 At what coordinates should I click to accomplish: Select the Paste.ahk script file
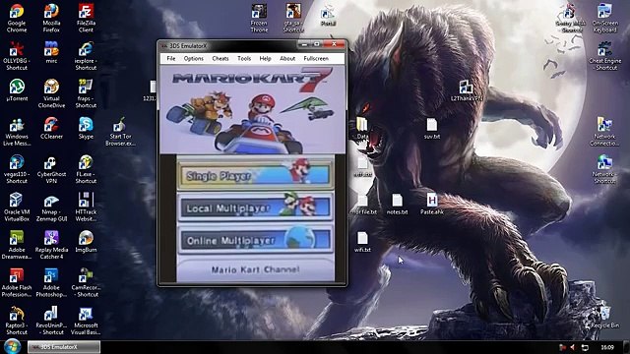tap(432, 204)
